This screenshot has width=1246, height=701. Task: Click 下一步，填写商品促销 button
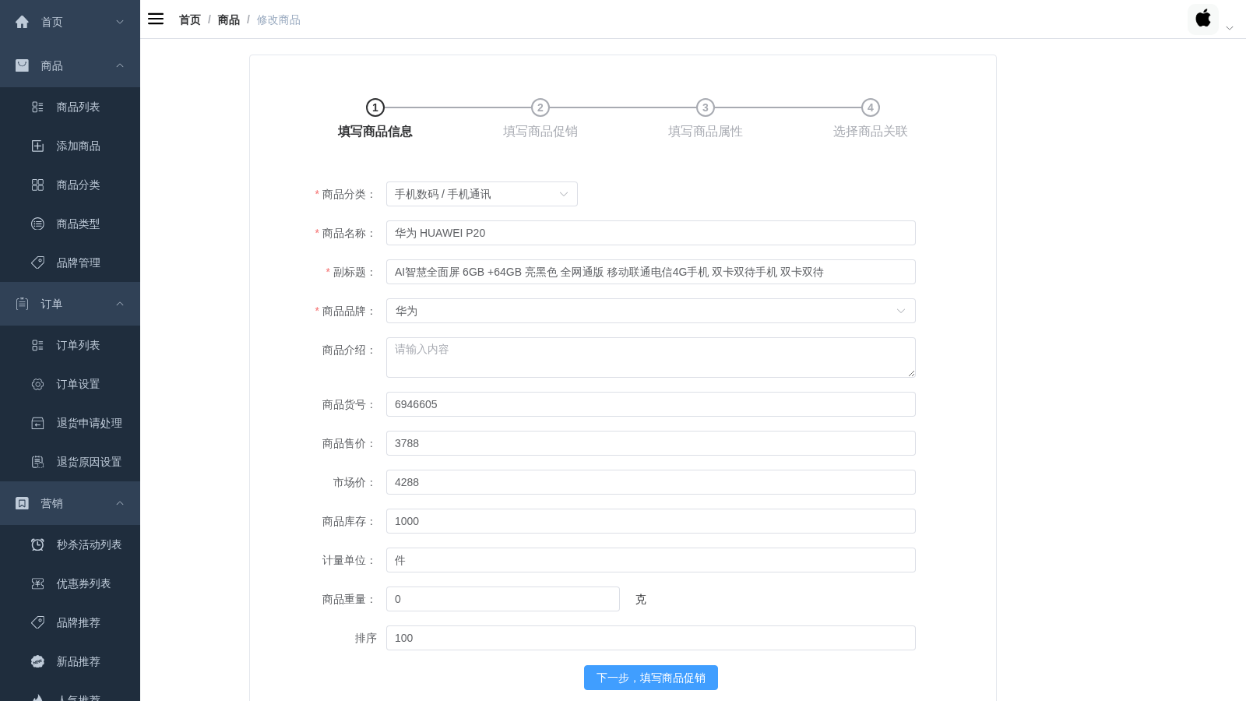[x=651, y=678]
